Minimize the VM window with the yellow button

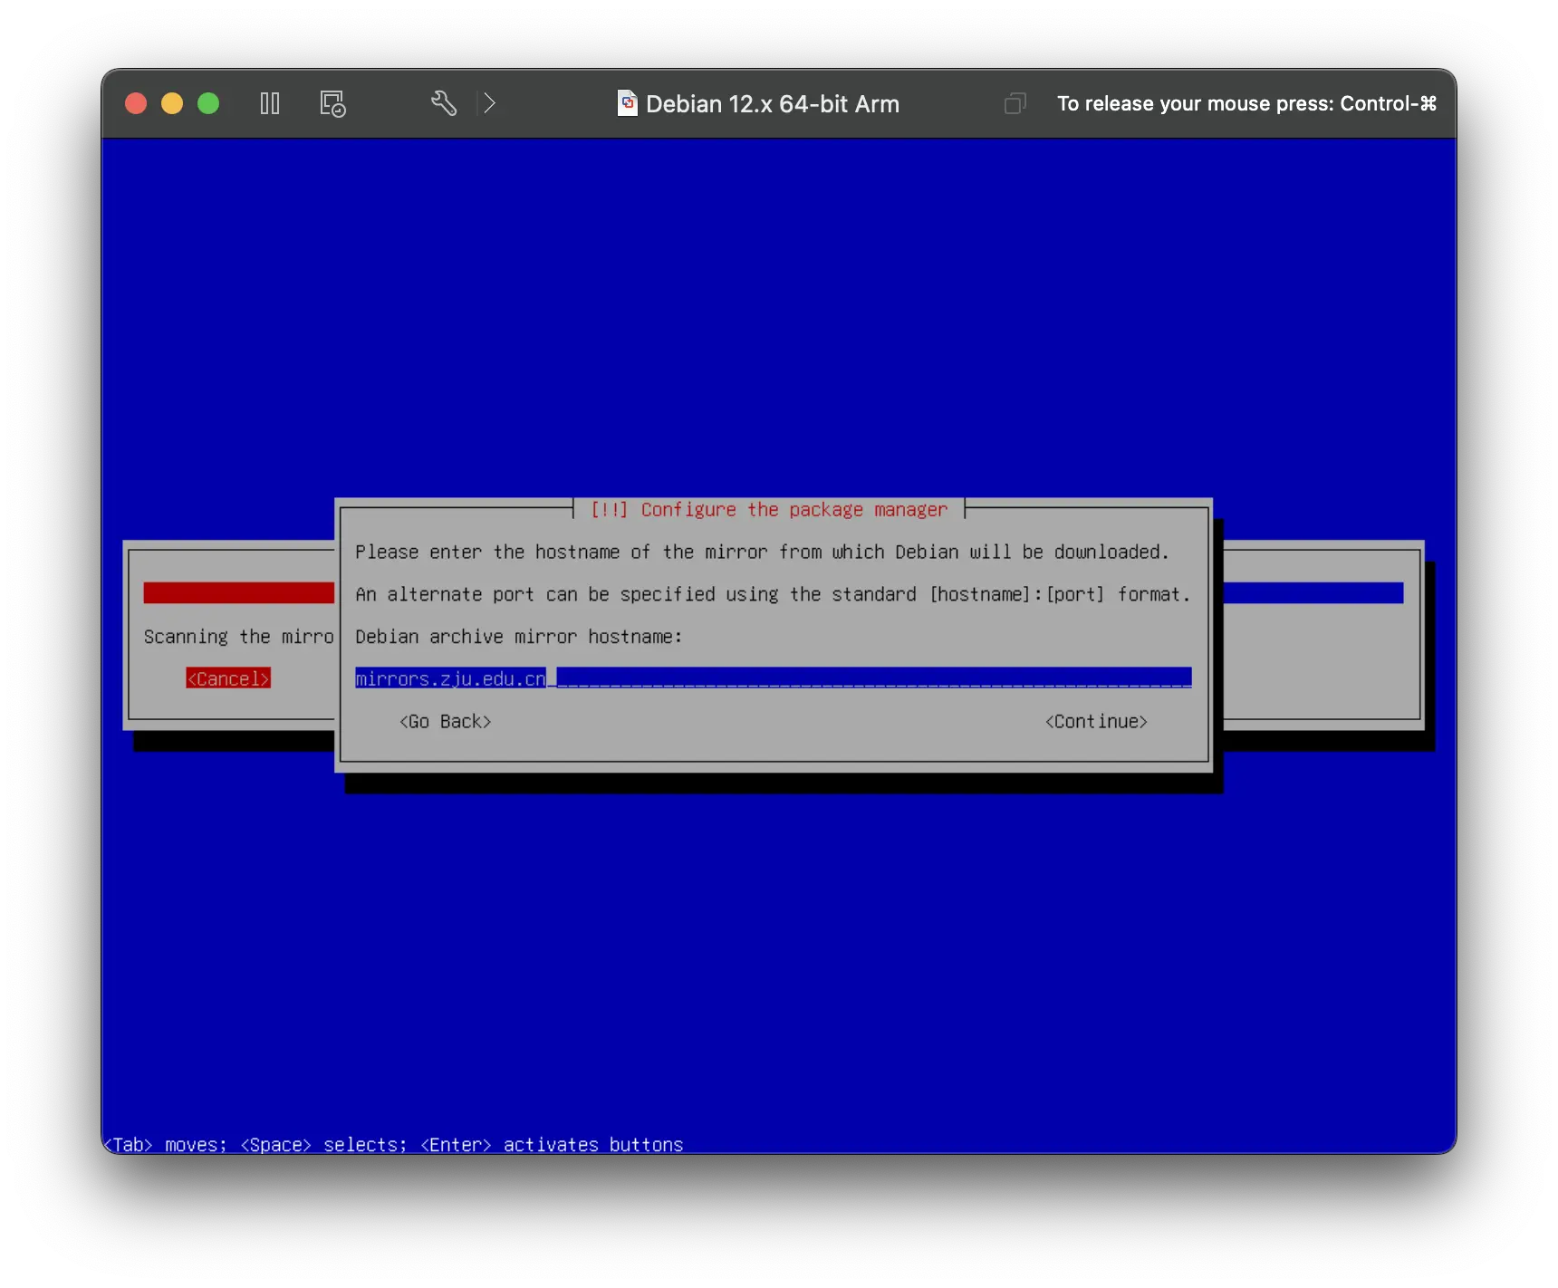172,103
